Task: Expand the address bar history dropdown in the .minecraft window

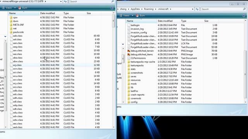Action: [193, 9]
